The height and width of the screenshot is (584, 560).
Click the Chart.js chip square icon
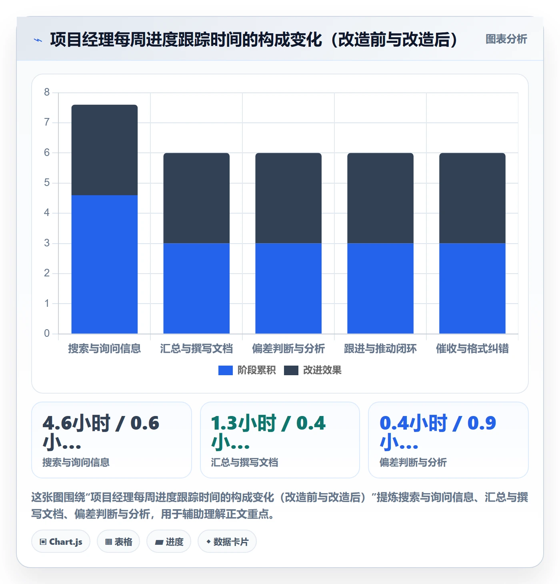click(x=43, y=542)
